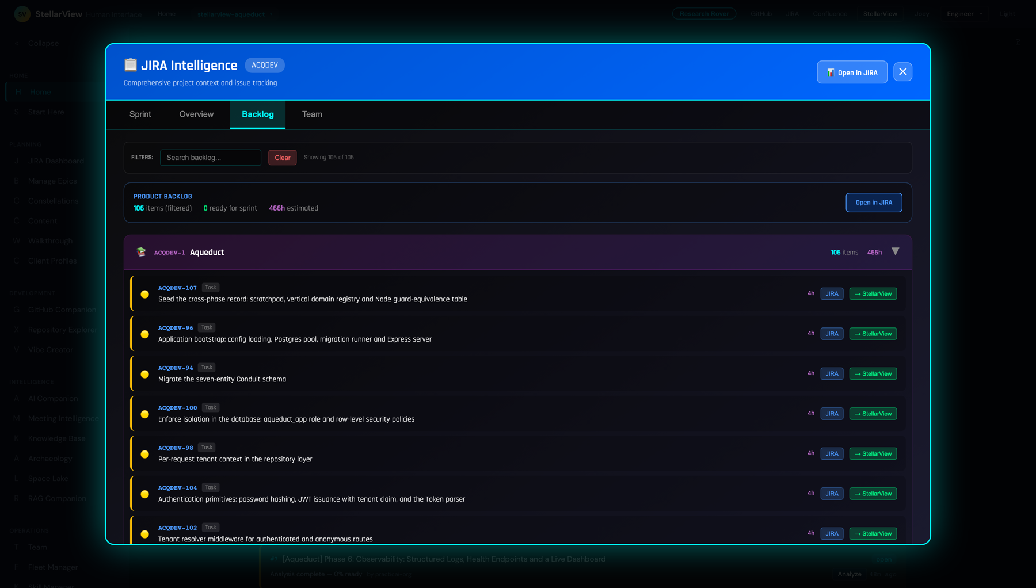
Task: Click the JIRA button for ACQDEV-98
Action: (x=832, y=454)
